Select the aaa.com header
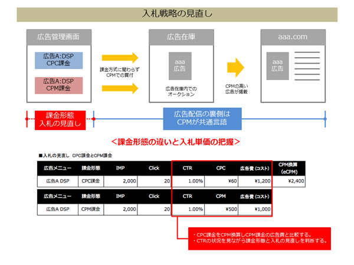The width and height of the screenshot is (354, 265). pos(293,37)
